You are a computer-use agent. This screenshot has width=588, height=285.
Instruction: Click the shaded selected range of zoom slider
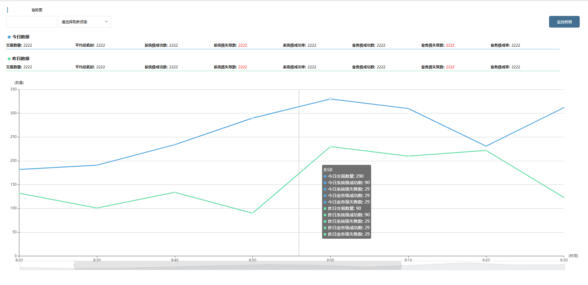click(238, 265)
